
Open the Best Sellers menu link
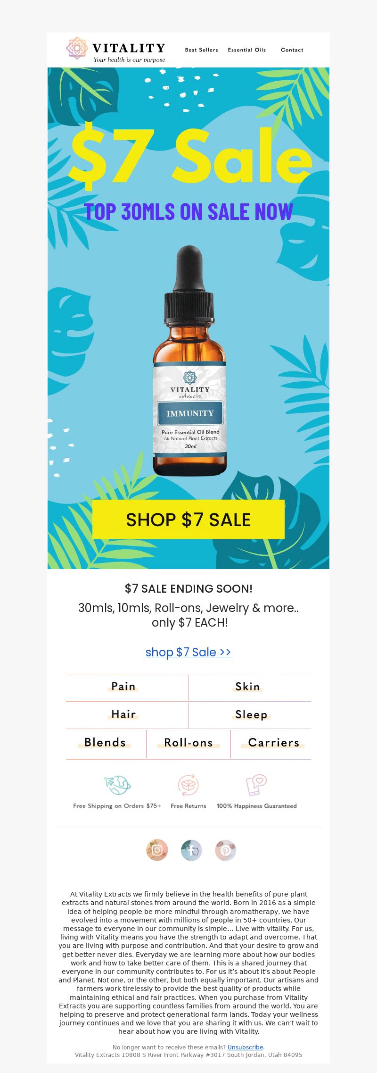(202, 50)
